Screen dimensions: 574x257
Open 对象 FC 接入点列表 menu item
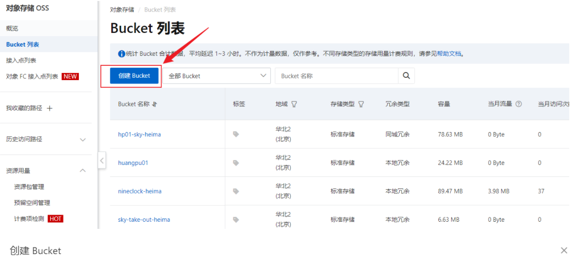click(32, 76)
